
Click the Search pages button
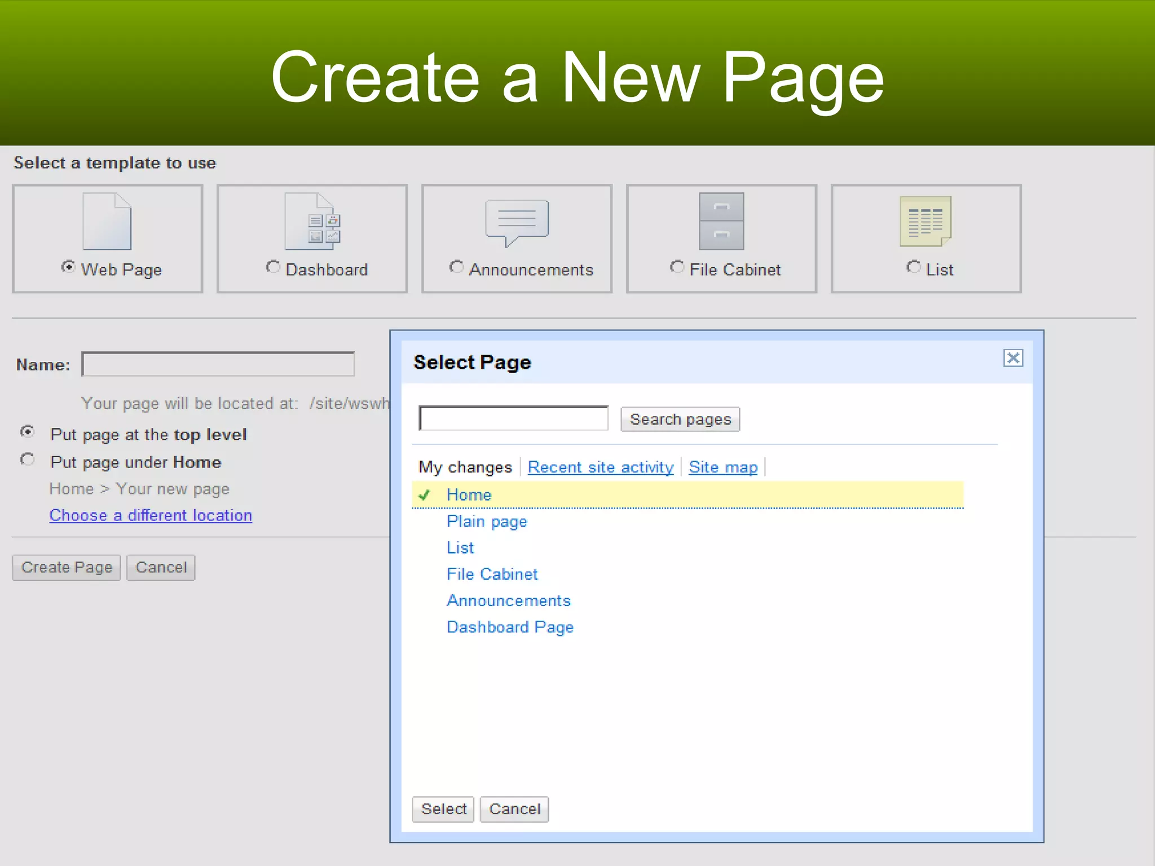click(x=680, y=419)
